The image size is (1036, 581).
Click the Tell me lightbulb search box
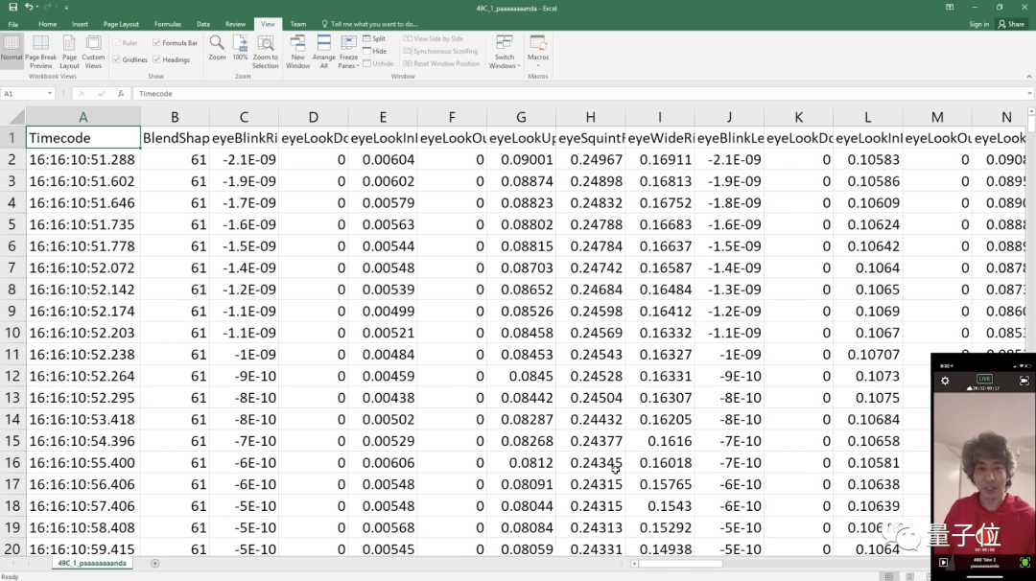pos(370,24)
